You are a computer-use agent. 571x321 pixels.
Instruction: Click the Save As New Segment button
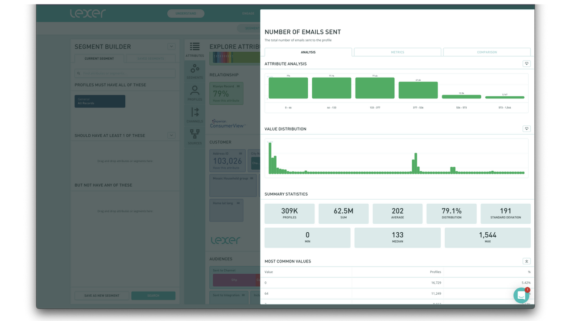click(102, 295)
